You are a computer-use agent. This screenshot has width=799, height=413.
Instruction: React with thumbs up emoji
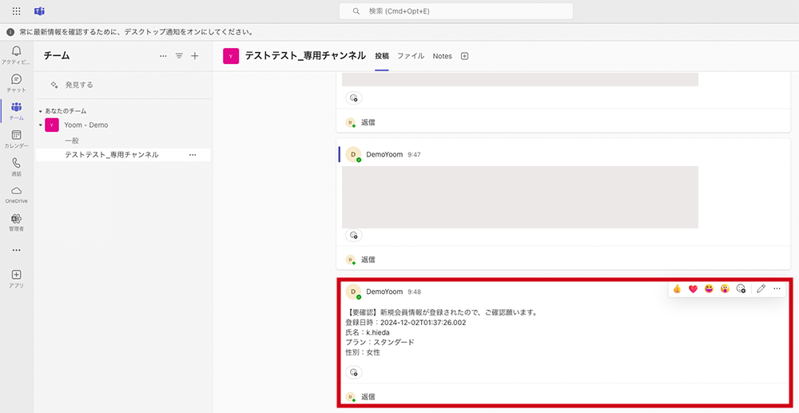(x=677, y=288)
